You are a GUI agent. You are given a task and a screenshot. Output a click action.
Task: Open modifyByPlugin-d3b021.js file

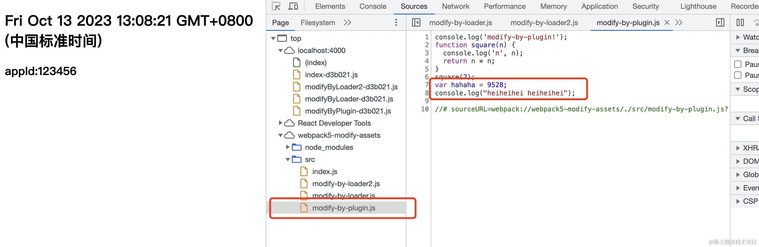pos(348,111)
